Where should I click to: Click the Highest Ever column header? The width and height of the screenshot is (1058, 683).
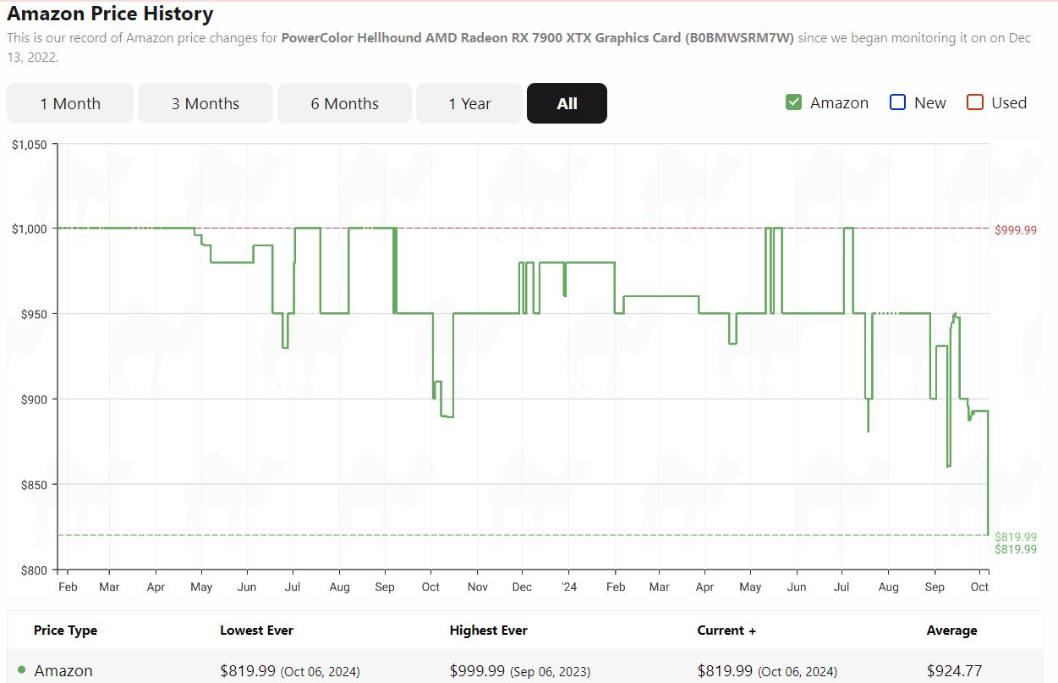(488, 631)
